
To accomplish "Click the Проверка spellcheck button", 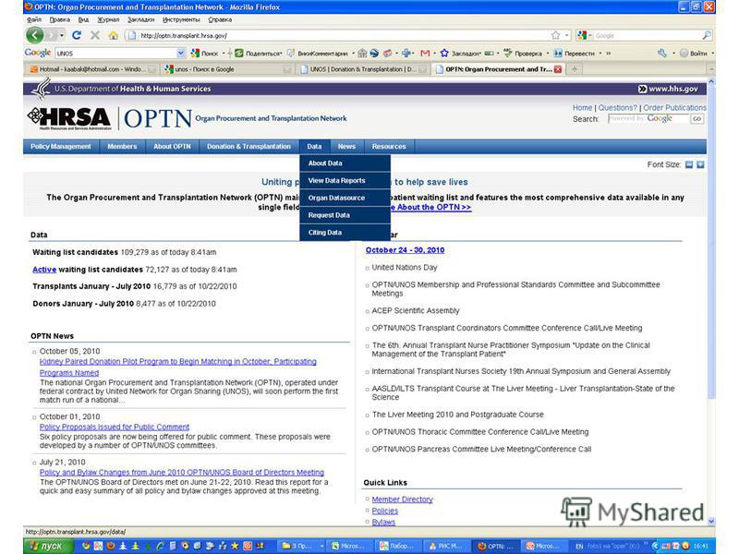I will click(x=523, y=54).
